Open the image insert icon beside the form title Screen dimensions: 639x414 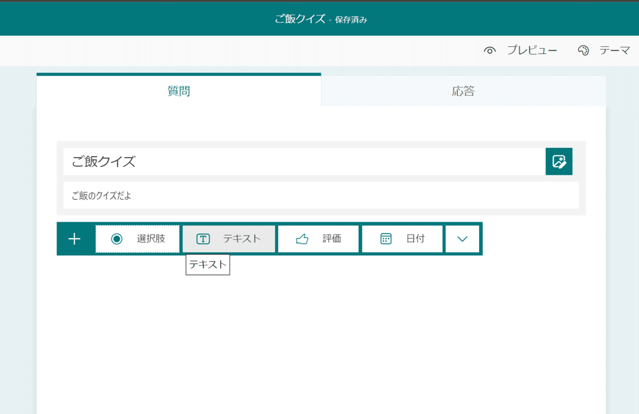click(x=559, y=161)
